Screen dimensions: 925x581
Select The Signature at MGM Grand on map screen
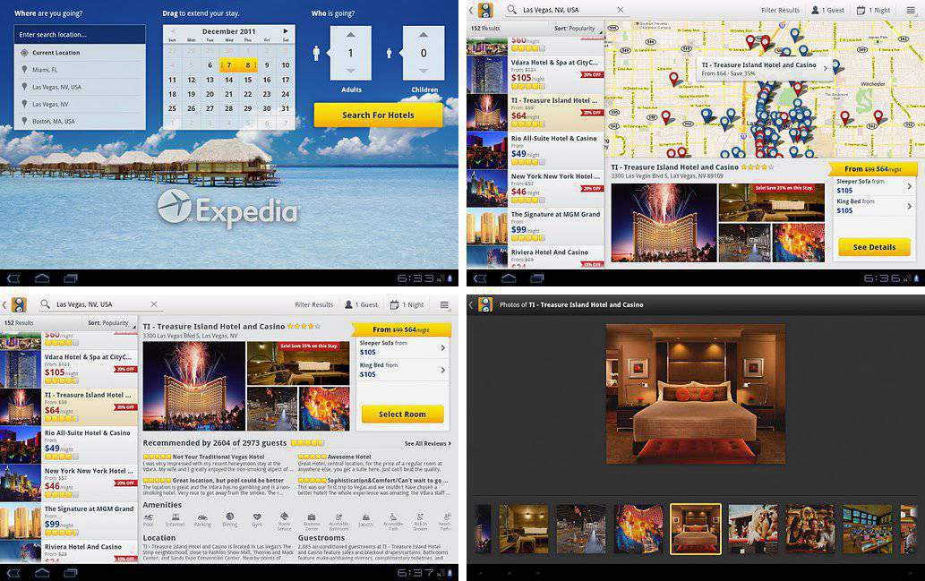pos(535,226)
